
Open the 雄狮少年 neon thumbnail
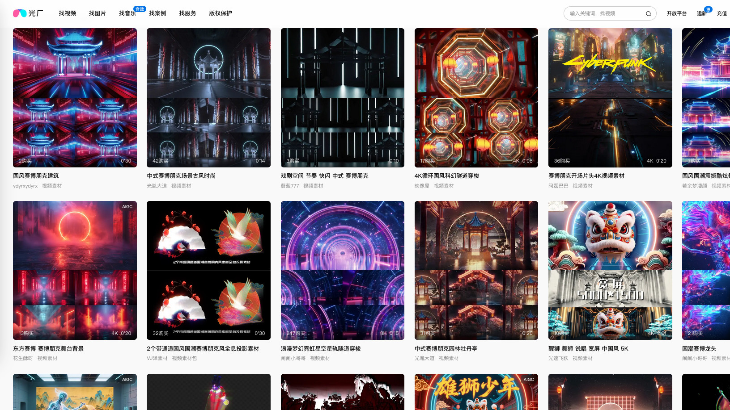pyautogui.click(x=476, y=392)
